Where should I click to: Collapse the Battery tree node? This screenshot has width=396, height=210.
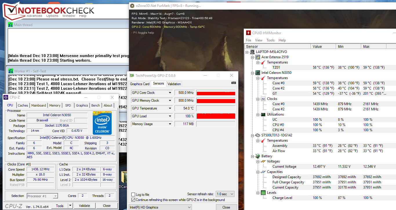[x=253, y=156]
